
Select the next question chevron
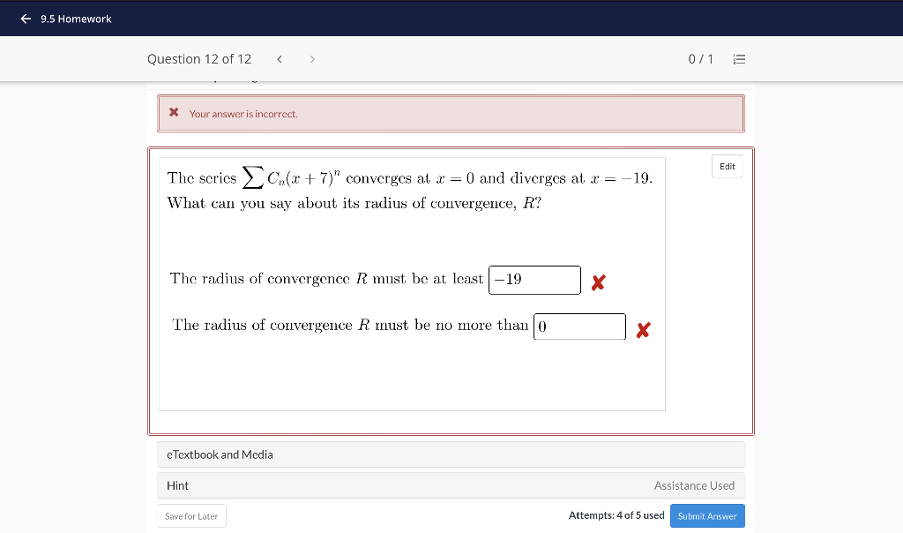click(x=312, y=58)
